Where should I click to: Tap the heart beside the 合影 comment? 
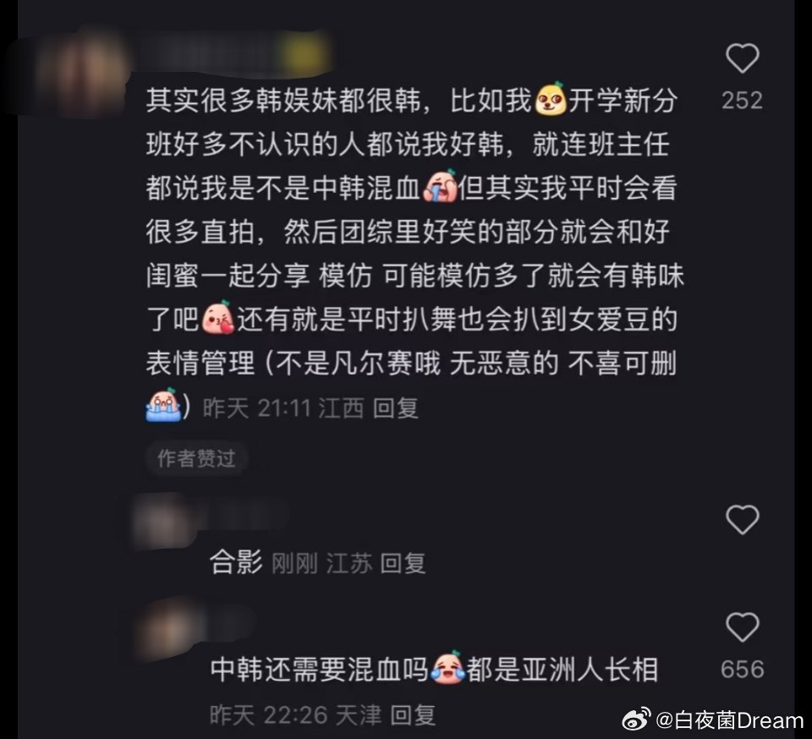(x=742, y=519)
